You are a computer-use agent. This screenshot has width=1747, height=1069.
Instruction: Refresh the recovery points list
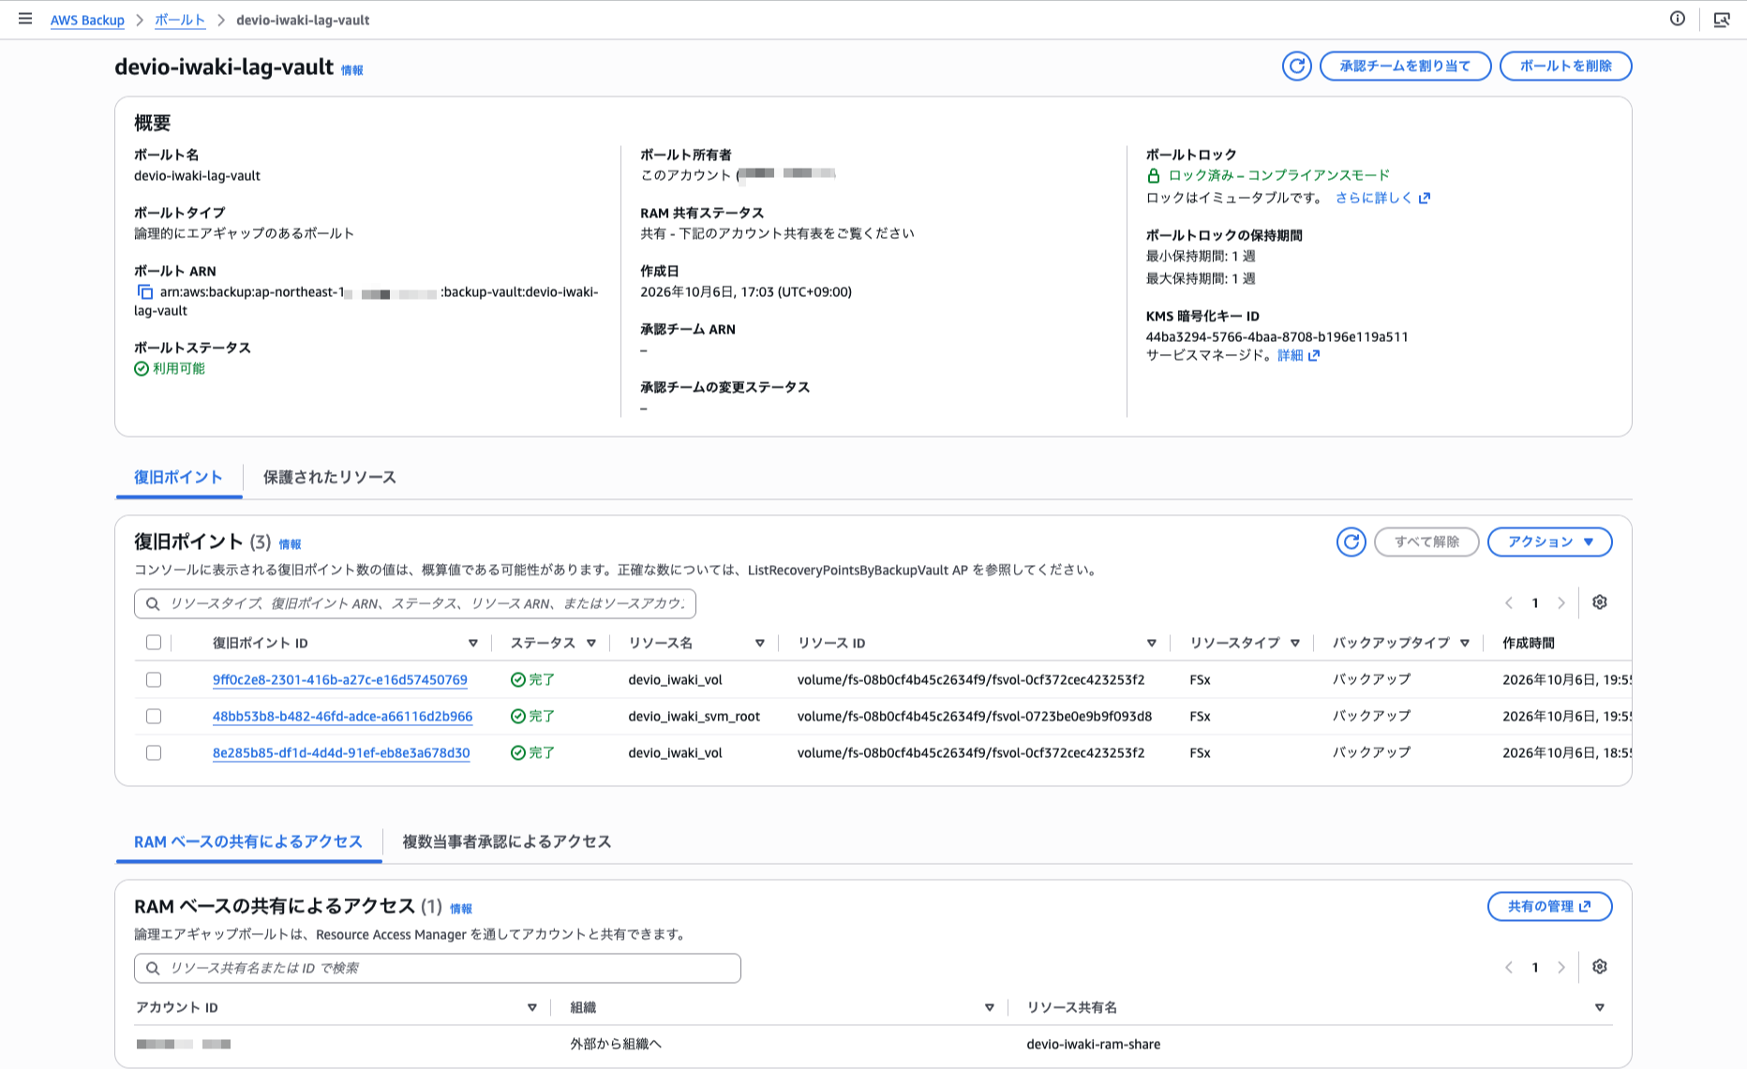tap(1351, 542)
